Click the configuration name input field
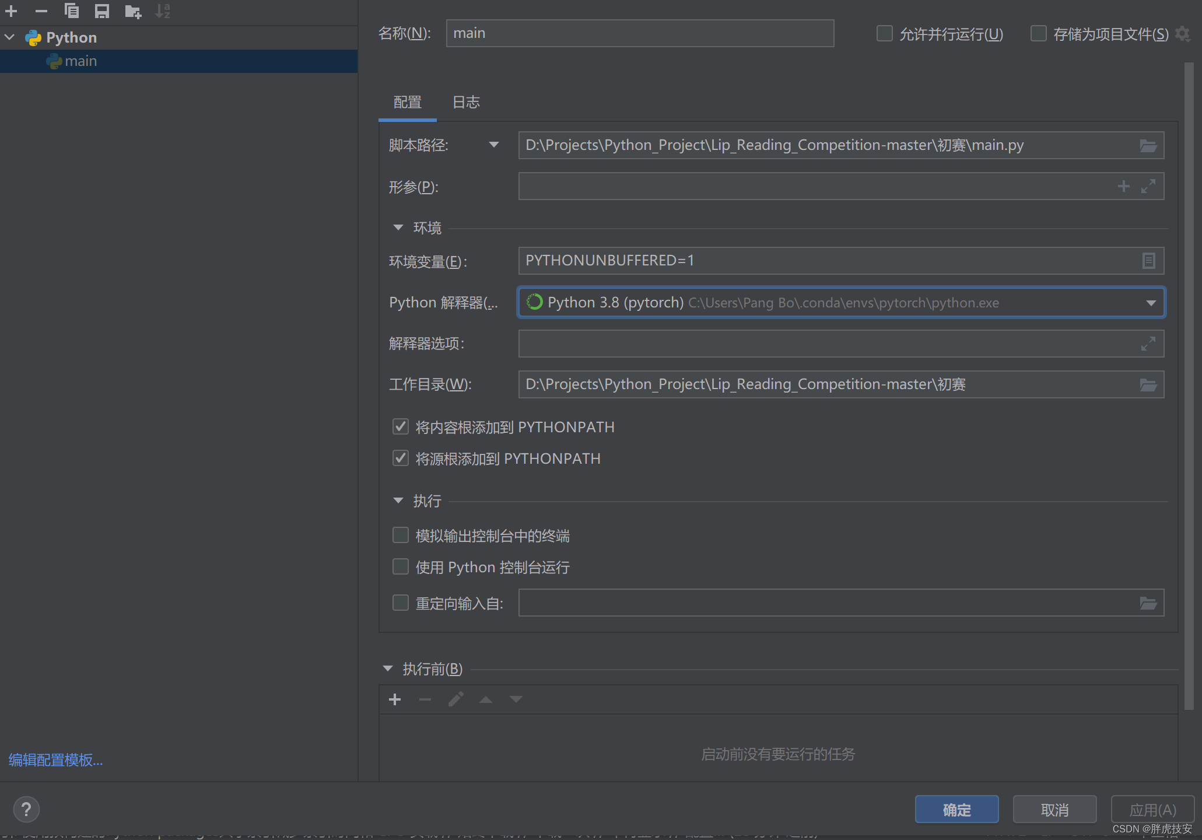The height and width of the screenshot is (840, 1202). pos(639,33)
